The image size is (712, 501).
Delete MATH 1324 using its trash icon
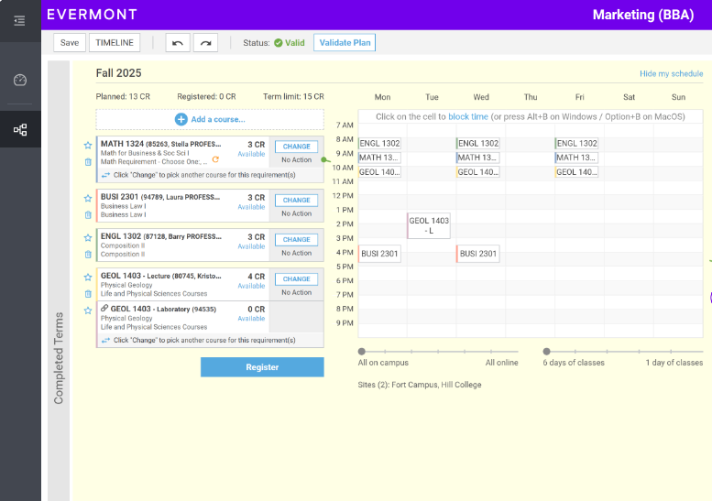click(88, 162)
